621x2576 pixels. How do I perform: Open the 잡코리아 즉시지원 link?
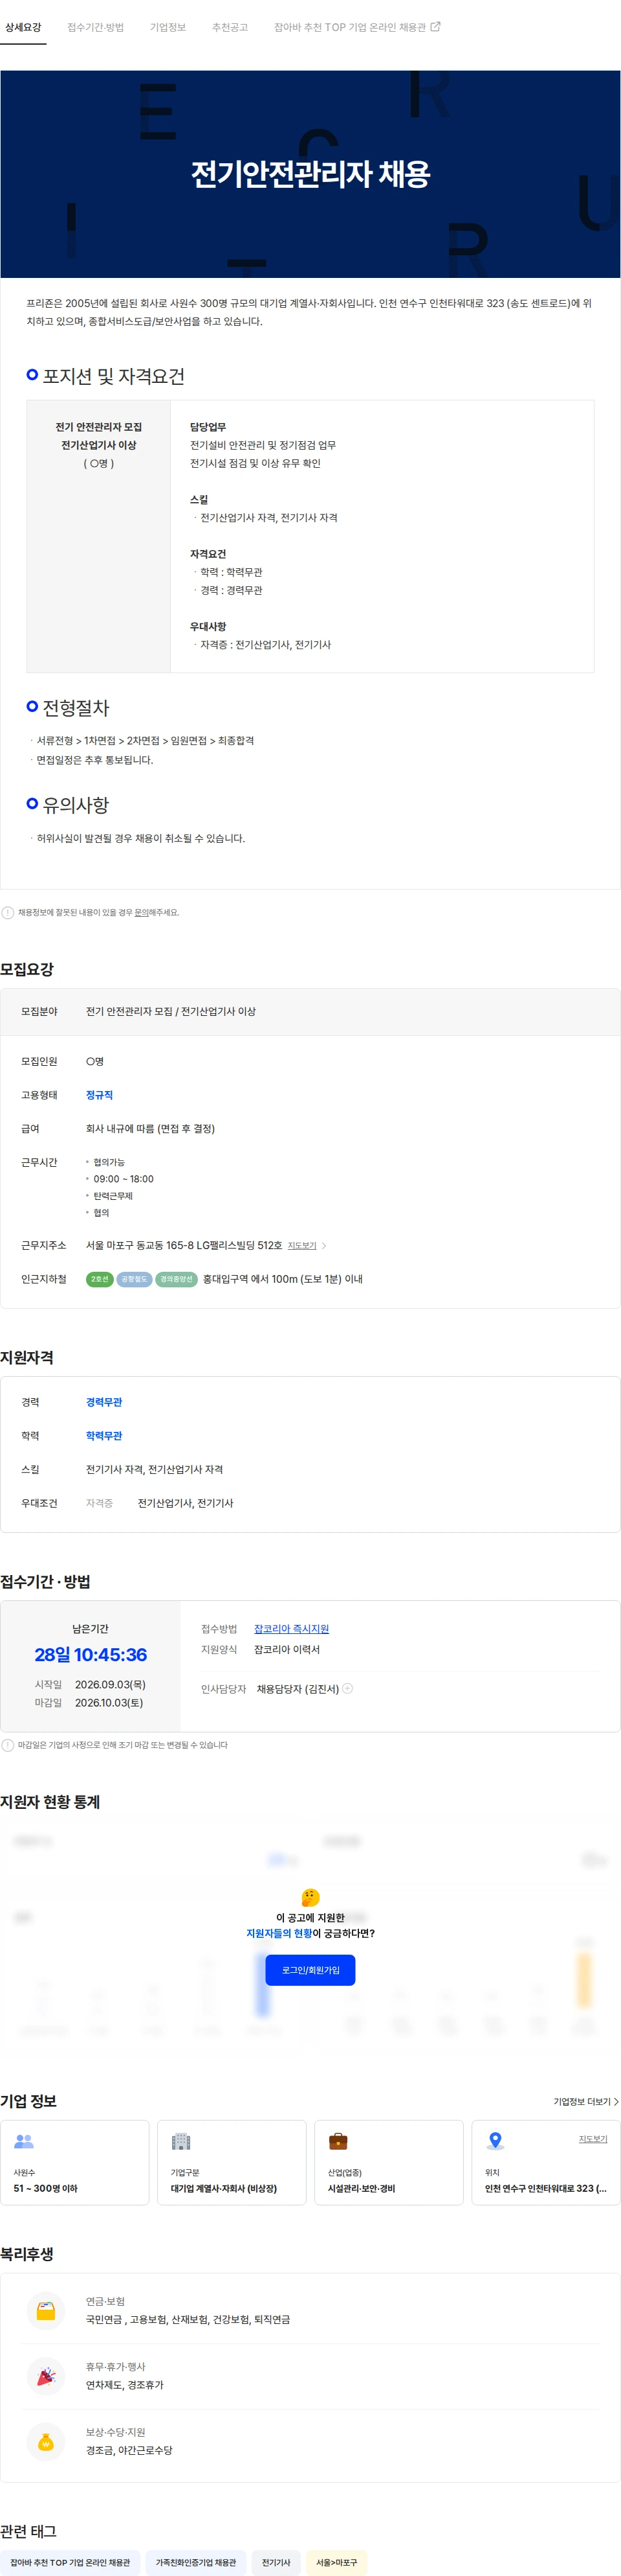(292, 1629)
